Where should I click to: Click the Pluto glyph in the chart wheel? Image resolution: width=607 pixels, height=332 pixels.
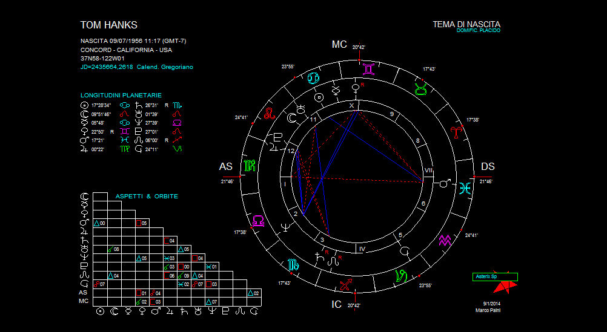(278, 137)
